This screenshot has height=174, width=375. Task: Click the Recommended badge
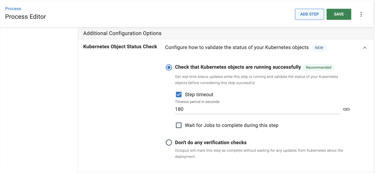tap(319, 67)
